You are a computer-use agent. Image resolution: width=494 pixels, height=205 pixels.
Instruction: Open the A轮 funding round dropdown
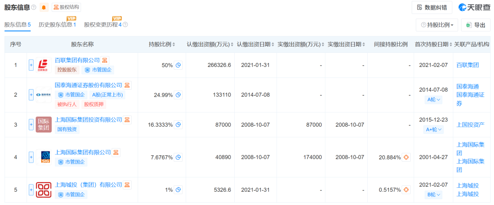(433, 100)
